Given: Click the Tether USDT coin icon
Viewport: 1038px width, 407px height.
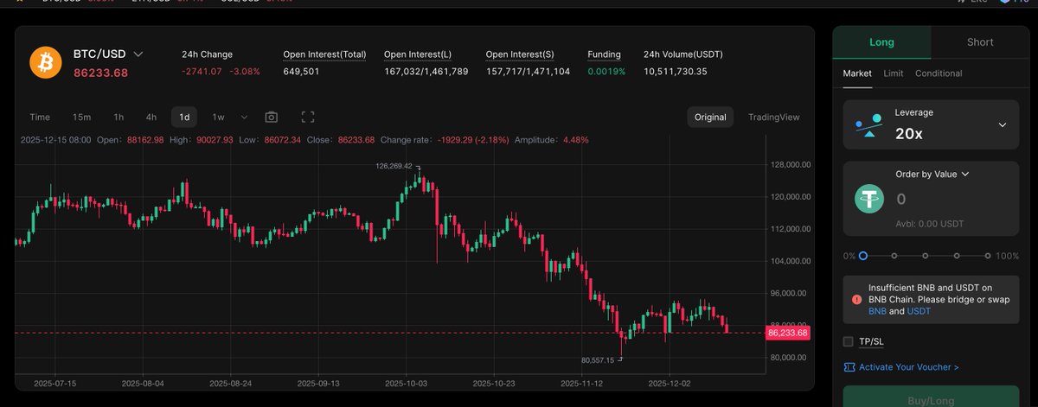Looking at the screenshot, I should [869, 199].
